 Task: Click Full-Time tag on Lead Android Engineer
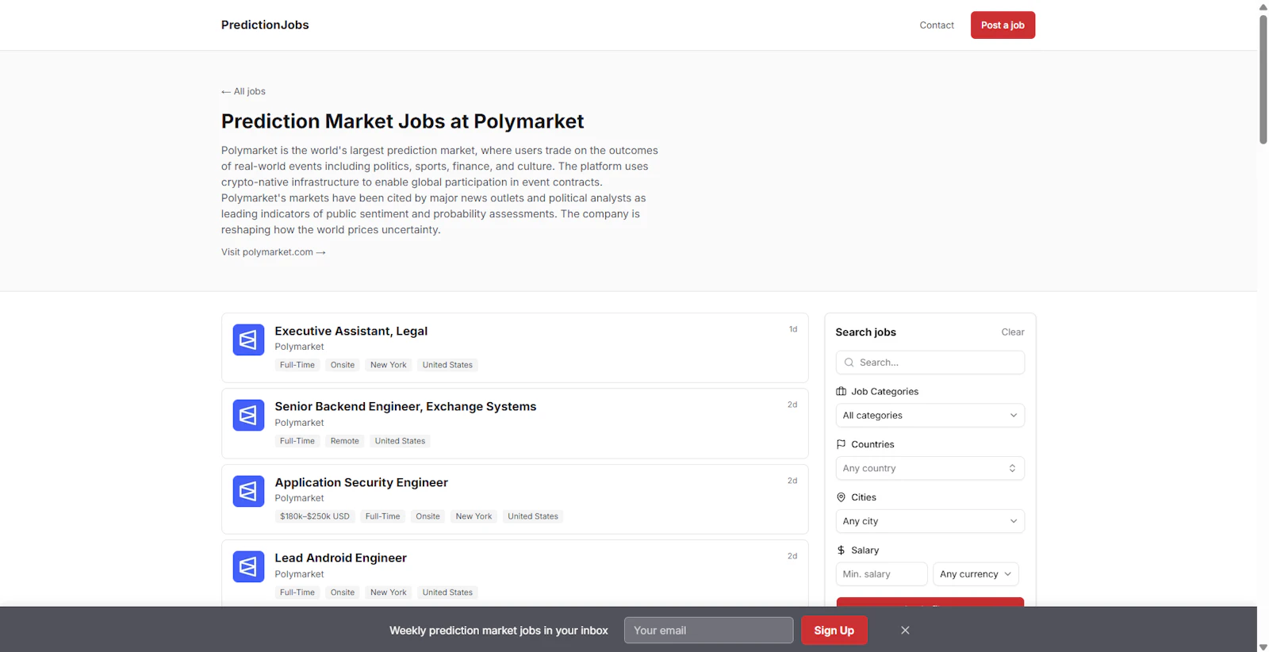pyautogui.click(x=297, y=593)
